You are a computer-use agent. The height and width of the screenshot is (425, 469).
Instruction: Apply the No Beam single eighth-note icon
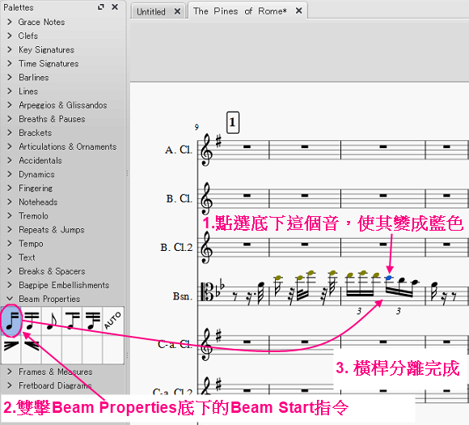pyautogui.click(x=52, y=321)
